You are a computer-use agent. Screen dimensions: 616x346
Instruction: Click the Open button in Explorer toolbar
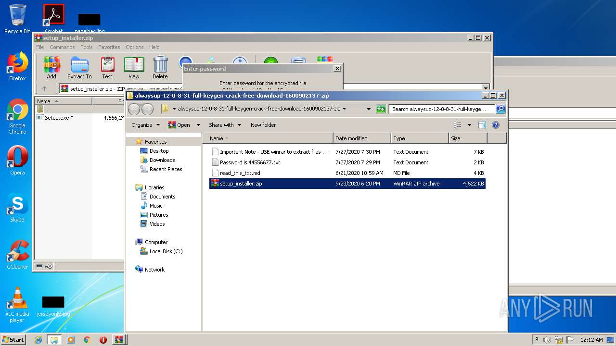point(179,125)
